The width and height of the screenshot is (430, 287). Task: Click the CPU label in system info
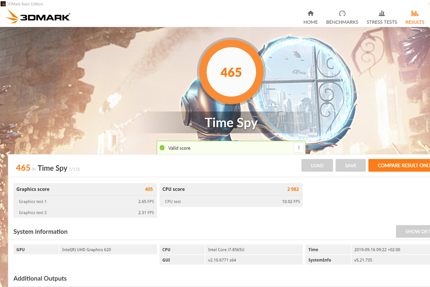182,249
